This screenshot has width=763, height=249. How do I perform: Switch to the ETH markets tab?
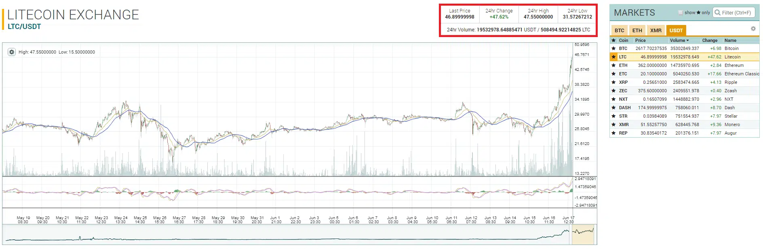[x=637, y=30]
